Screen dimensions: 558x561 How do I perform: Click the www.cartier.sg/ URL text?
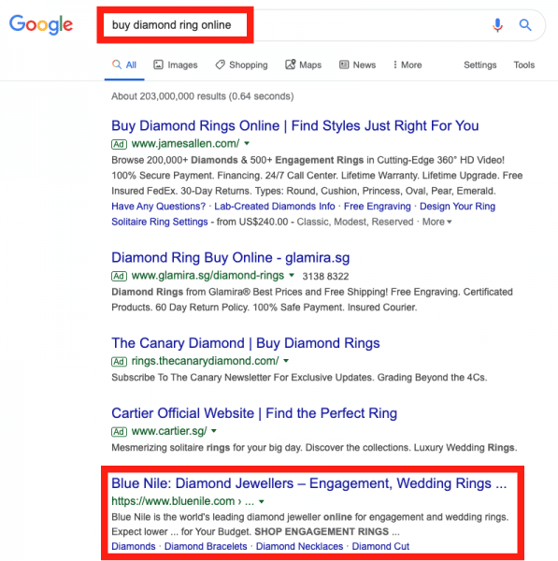[169, 431]
